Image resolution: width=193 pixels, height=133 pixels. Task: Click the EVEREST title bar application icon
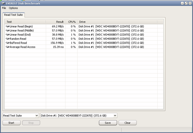coord(3,3)
